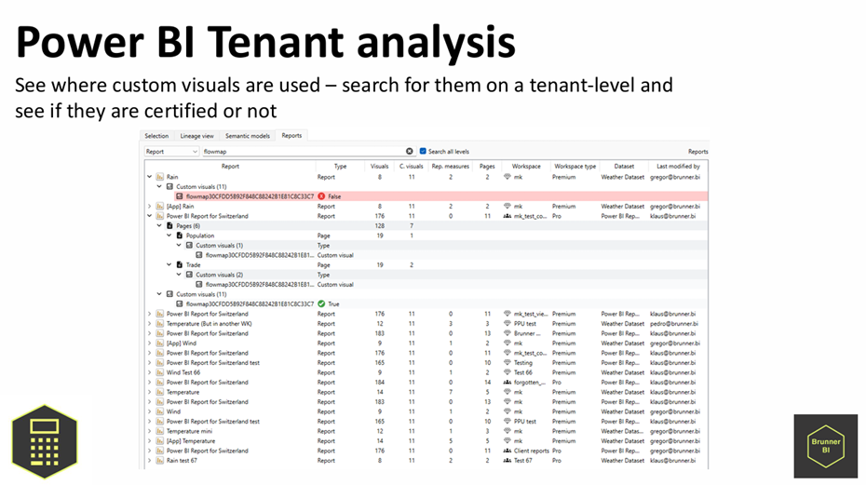Sort by the Rep. measures column header
Viewport: 866px width, 485px height.
[x=451, y=167]
